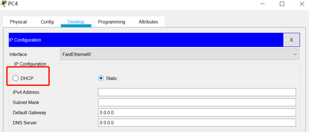
Task: Close the IP Configuration panel with X
Action: (291, 40)
